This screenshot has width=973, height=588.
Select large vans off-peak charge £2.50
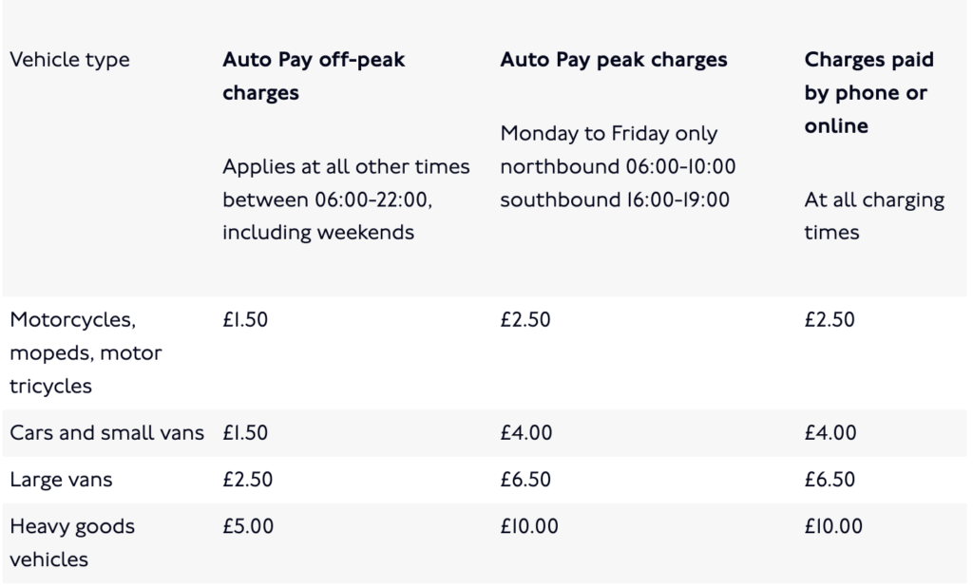point(247,480)
